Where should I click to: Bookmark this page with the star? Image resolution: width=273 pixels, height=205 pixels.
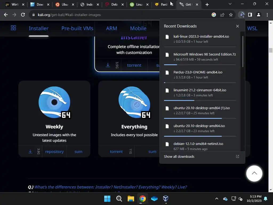(x=231, y=15)
